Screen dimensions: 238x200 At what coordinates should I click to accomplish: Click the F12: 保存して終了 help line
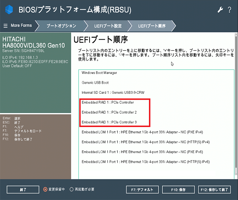coord(18,139)
